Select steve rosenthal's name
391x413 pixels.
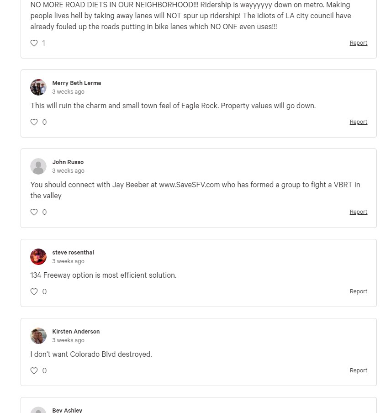pos(73,253)
